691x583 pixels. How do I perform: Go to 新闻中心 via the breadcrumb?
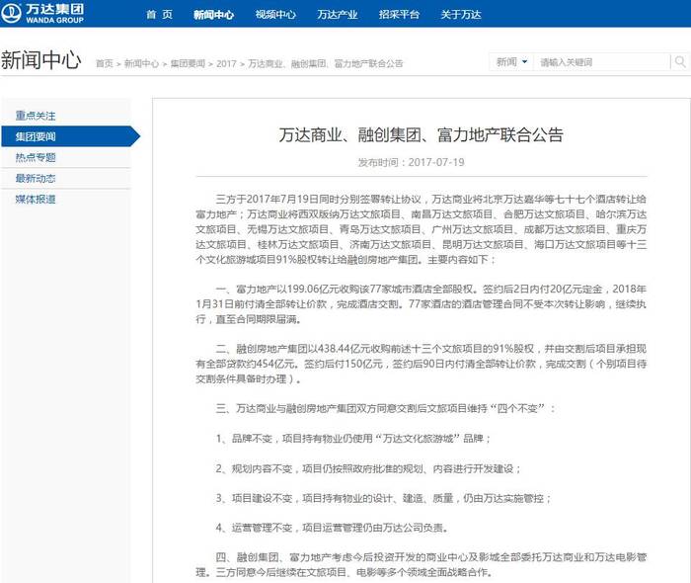point(141,63)
